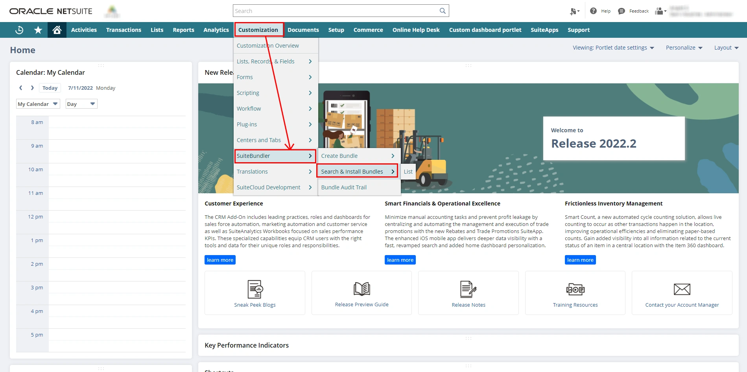
Task: Open the Bundle Audit Trail menu item
Action: click(343, 187)
